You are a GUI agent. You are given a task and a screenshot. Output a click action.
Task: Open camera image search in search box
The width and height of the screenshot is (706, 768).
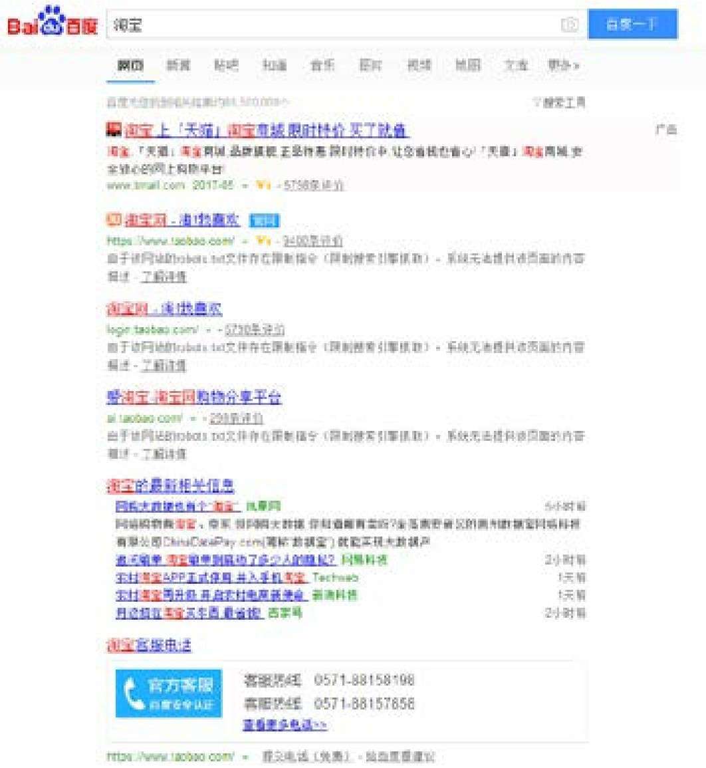click(569, 25)
